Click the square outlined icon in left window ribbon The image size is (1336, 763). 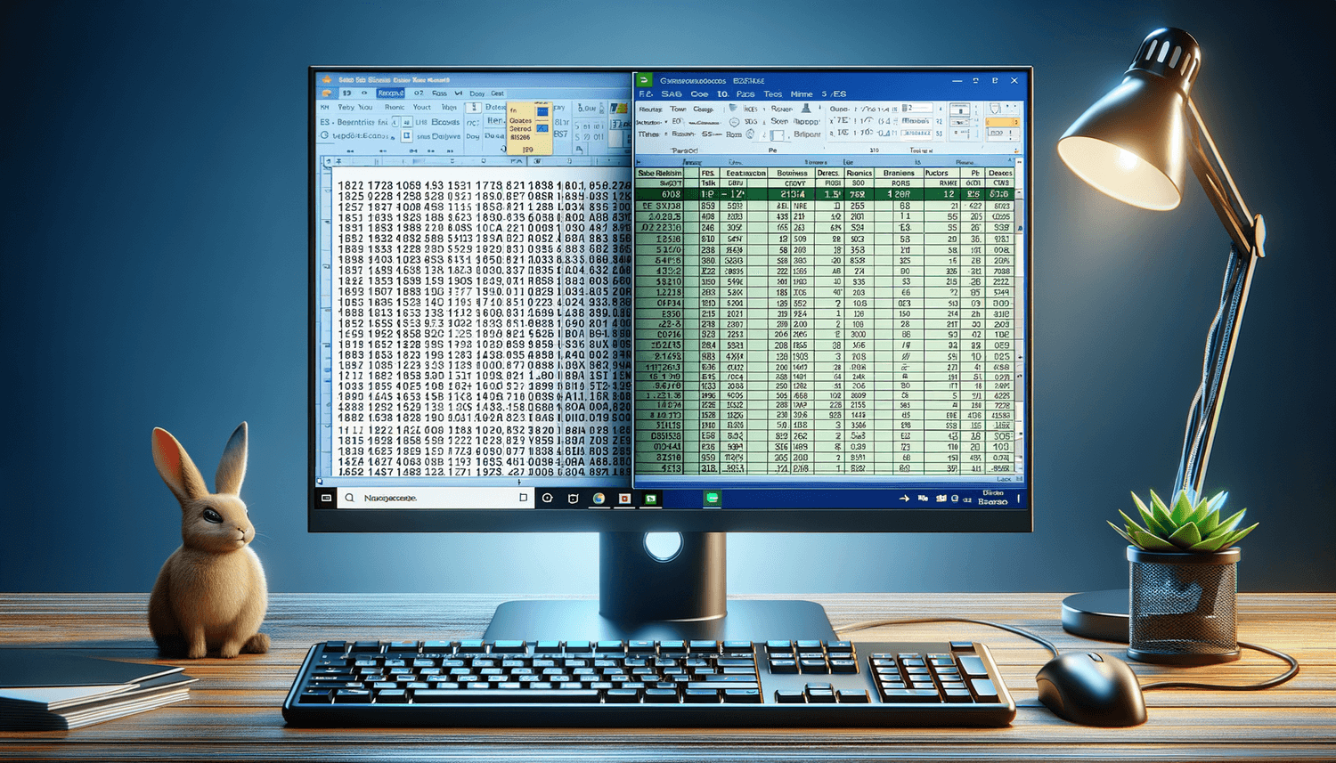coord(406,136)
